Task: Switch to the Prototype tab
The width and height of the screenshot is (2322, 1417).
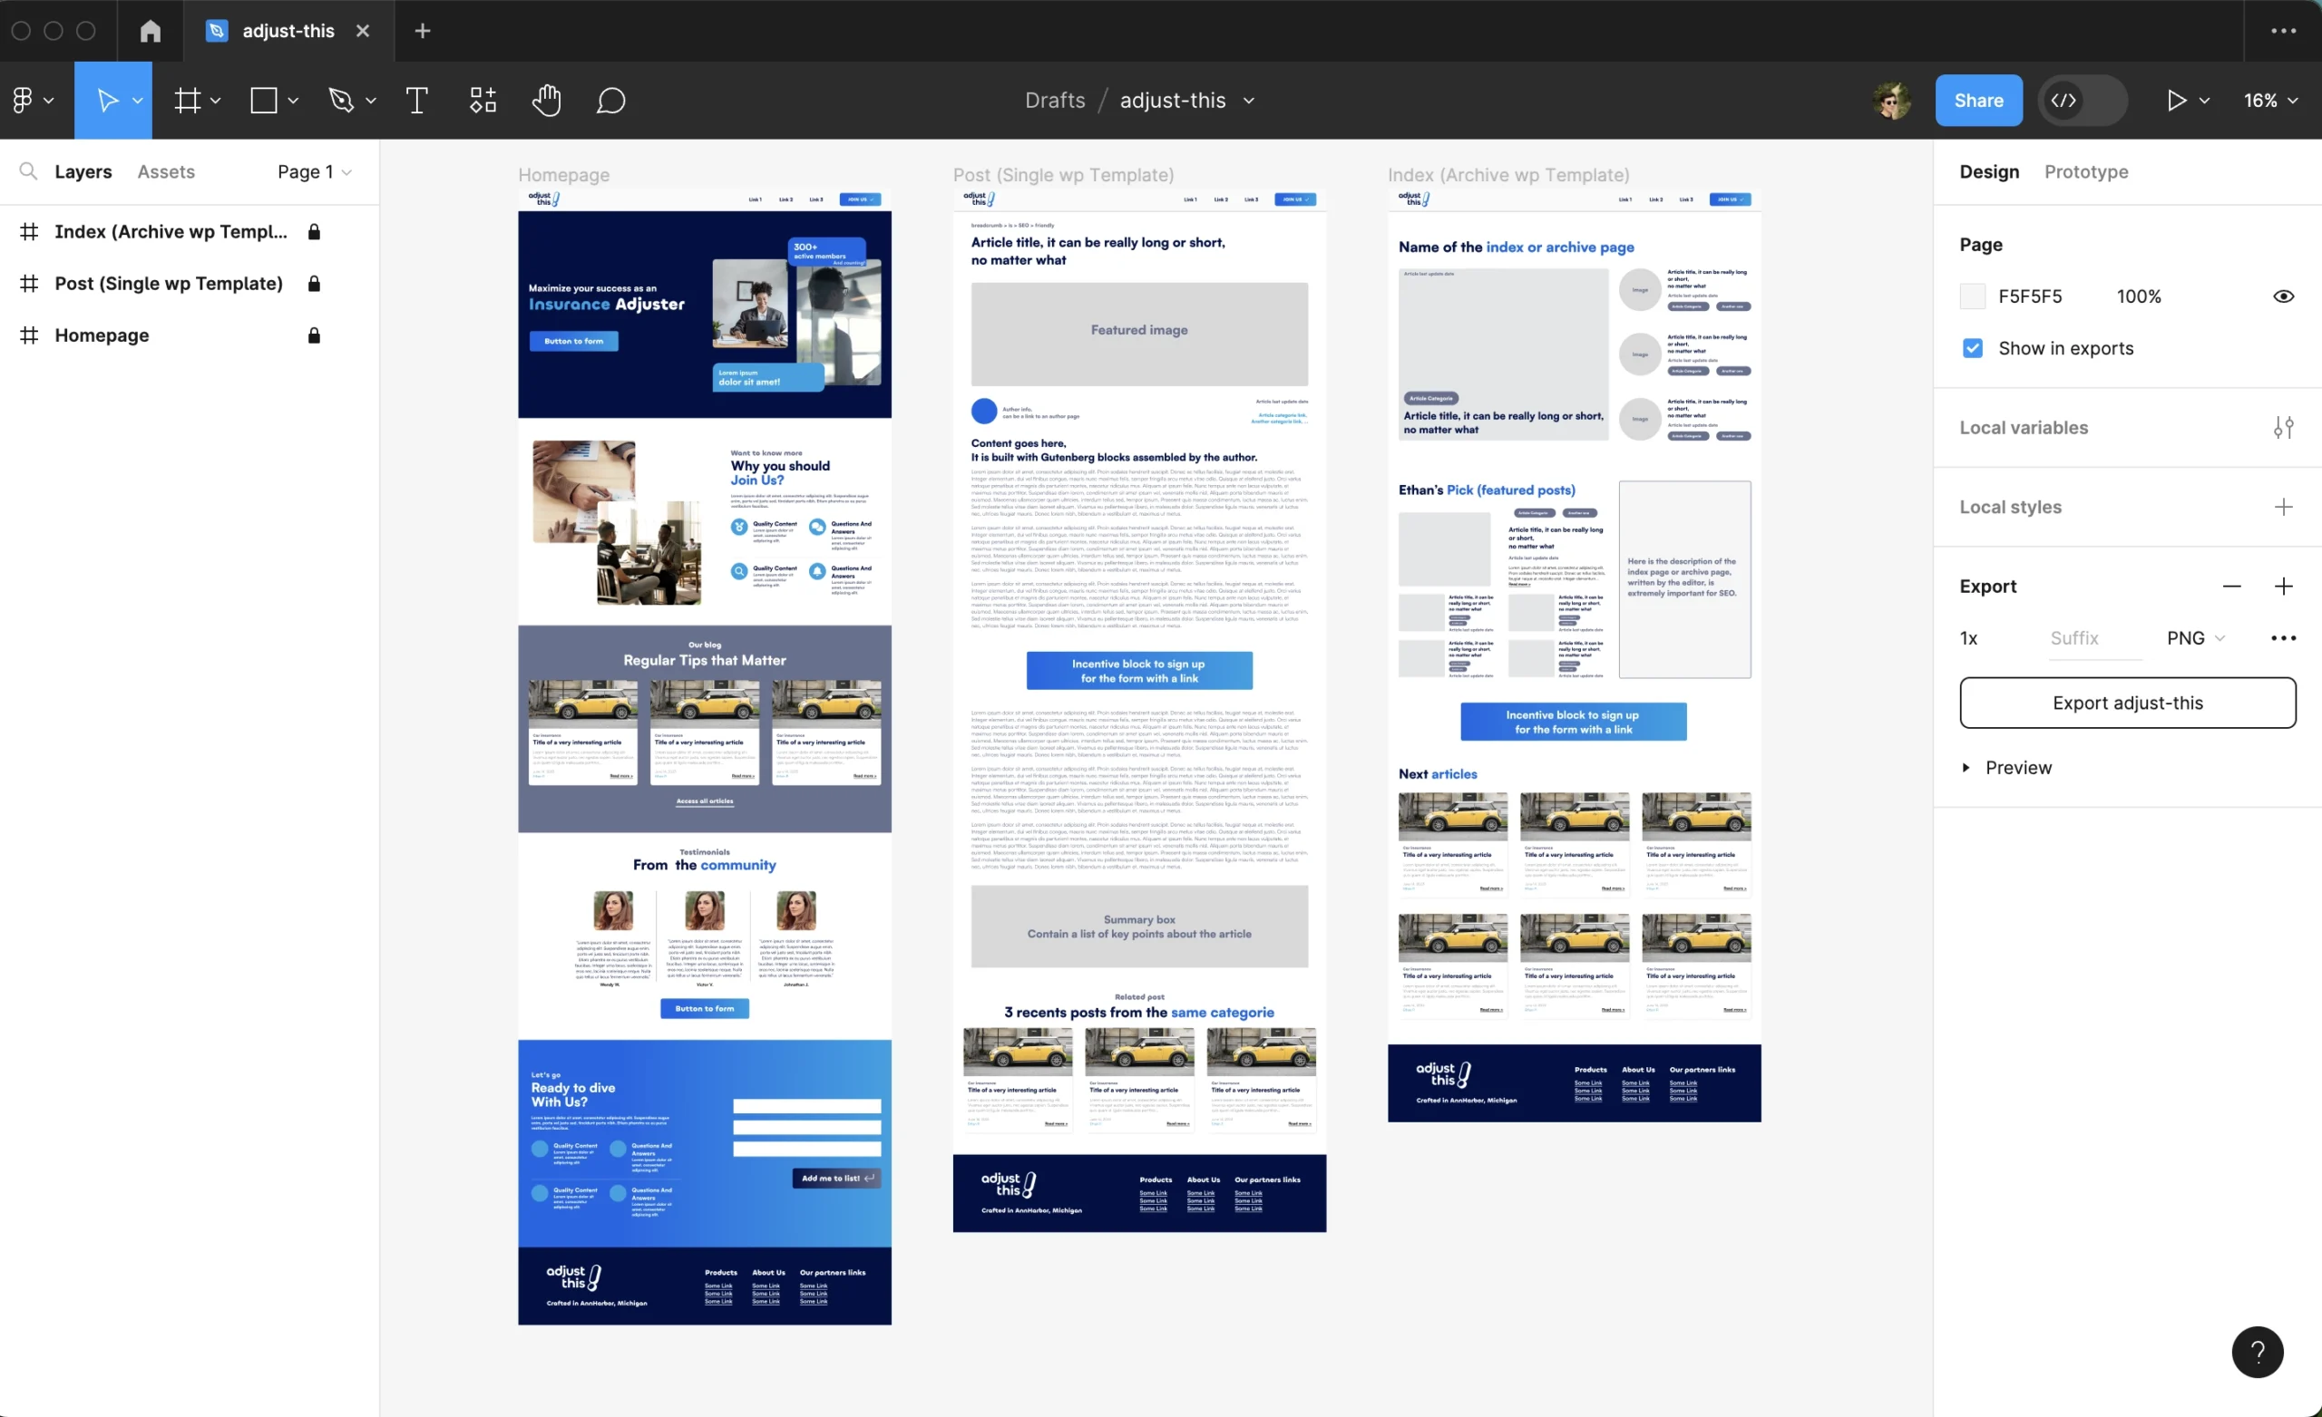Action: pyautogui.click(x=2085, y=171)
